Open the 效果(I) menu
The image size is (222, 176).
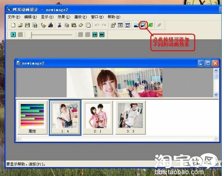64,17
